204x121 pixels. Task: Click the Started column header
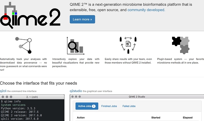click(156, 117)
